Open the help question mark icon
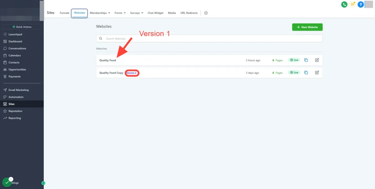The image size is (375, 189). point(361,4)
